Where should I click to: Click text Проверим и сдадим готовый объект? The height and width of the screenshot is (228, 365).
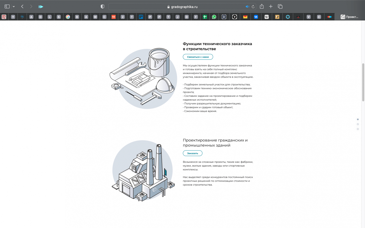point(209,107)
